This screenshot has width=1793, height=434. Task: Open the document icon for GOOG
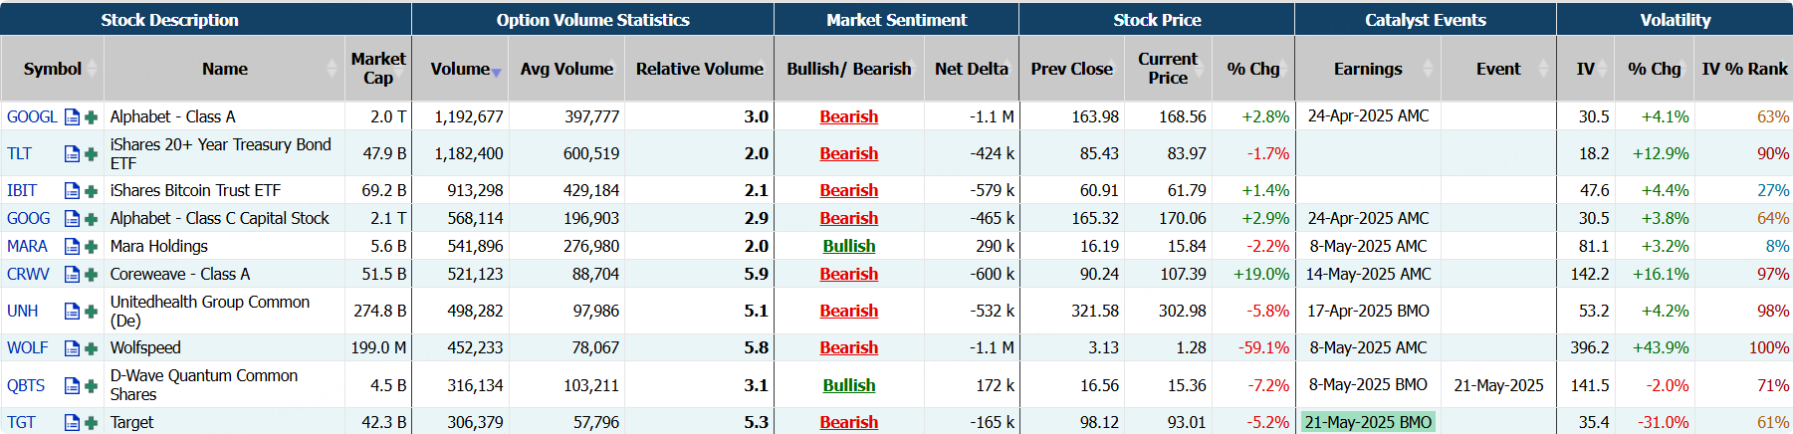click(x=72, y=219)
